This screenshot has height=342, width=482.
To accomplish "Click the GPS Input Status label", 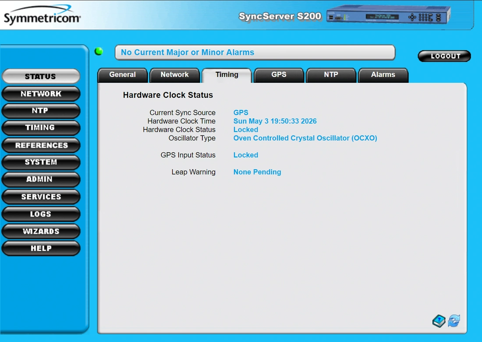I will [x=188, y=155].
